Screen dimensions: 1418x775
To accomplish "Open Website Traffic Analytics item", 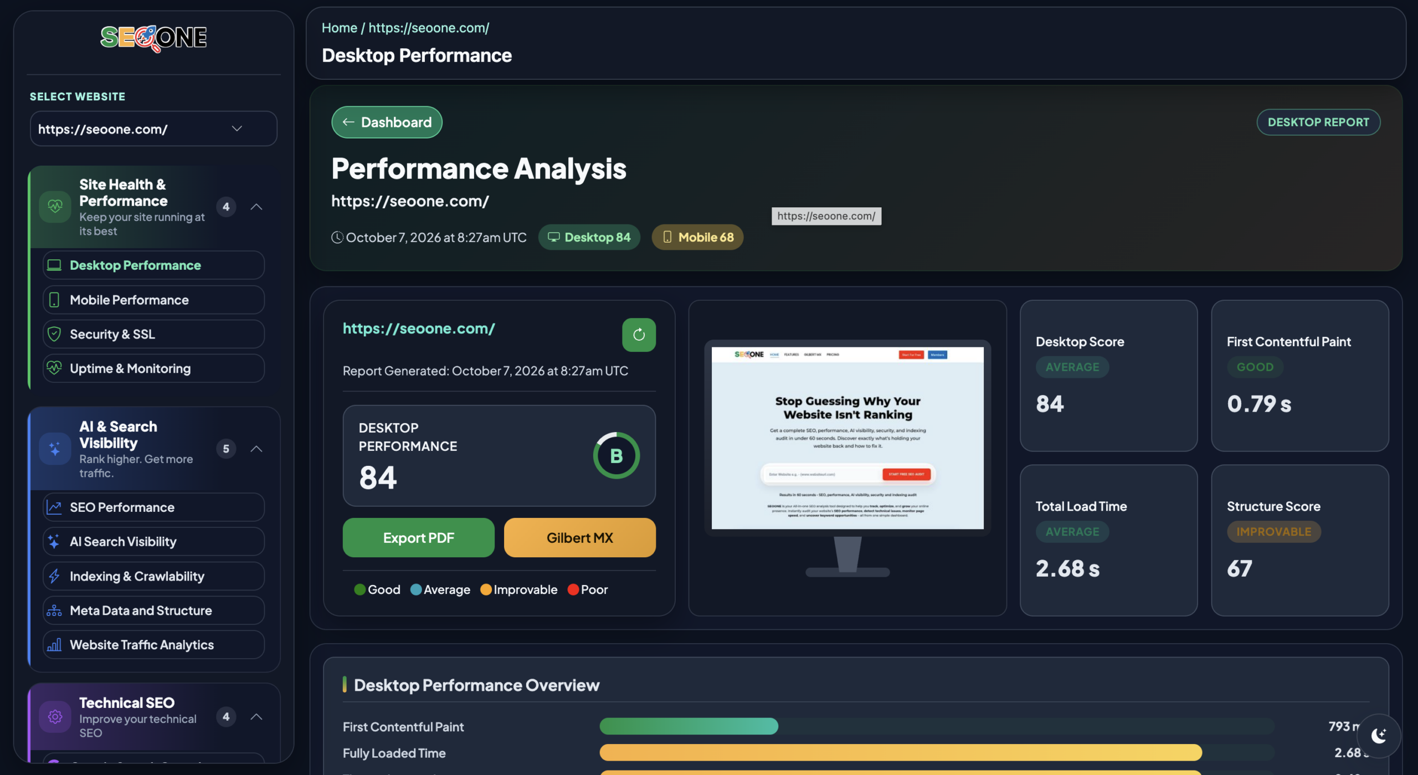I will point(153,645).
